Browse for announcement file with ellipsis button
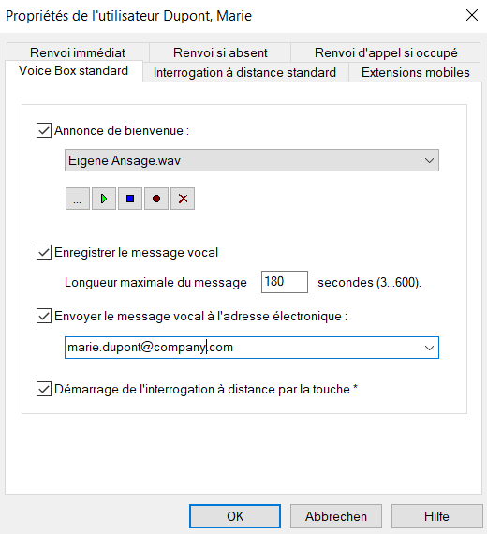Viewport: 487px width, 534px height. pyautogui.click(x=78, y=199)
